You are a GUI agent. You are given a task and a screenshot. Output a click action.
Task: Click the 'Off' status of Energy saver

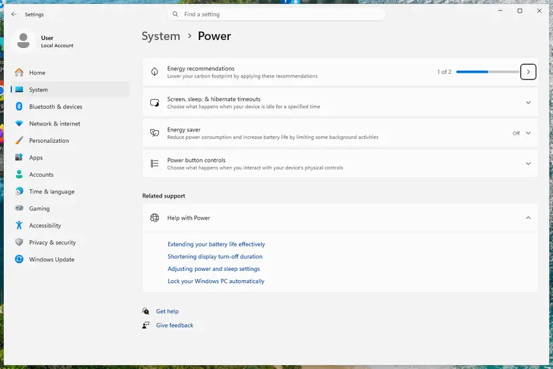[x=516, y=133]
